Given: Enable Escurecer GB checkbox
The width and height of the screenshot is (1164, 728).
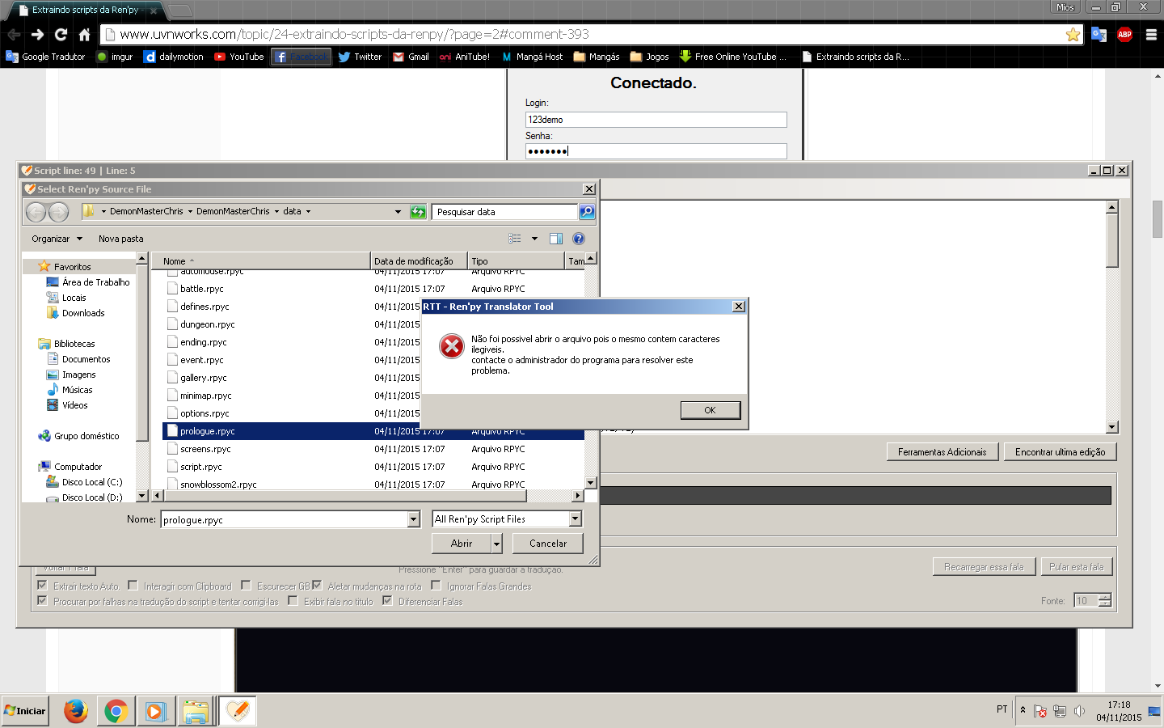Looking at the screenshot, I should [246, 586].
